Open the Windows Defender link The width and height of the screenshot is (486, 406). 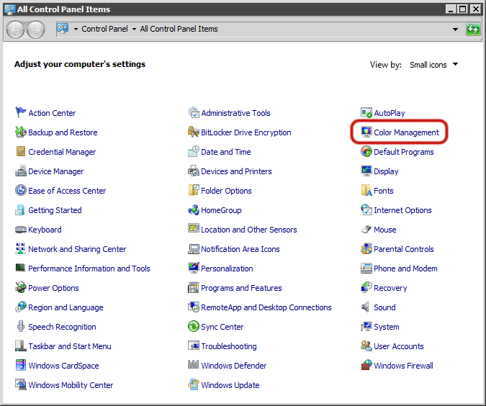[234, 366]
